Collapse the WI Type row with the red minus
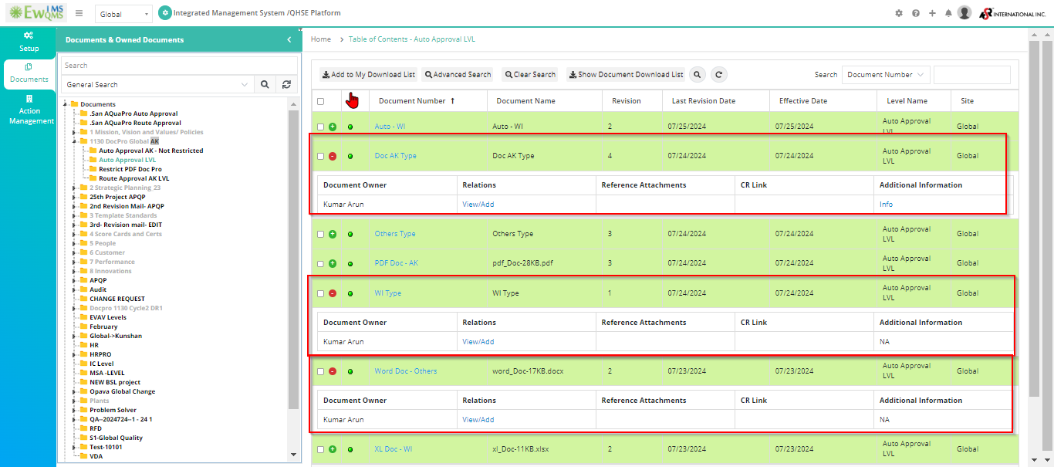This screenshot has height=467, width=1054. [x=333, y=293]
